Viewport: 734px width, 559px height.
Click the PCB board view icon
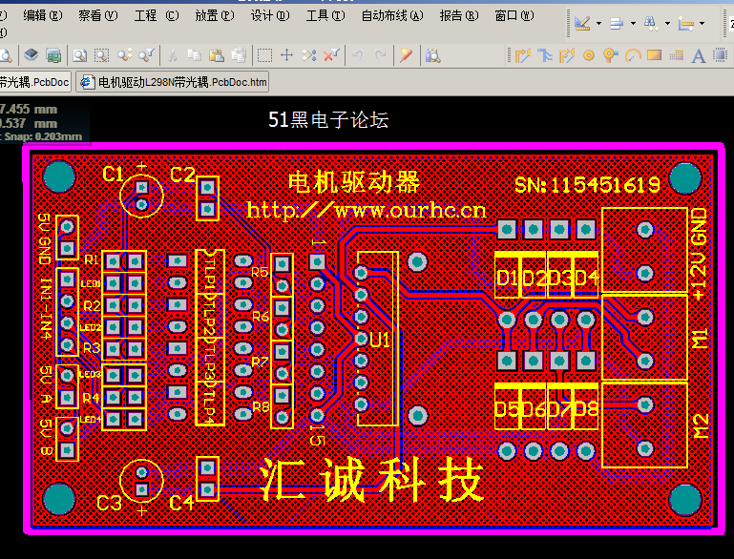click(x=53, y=55)
